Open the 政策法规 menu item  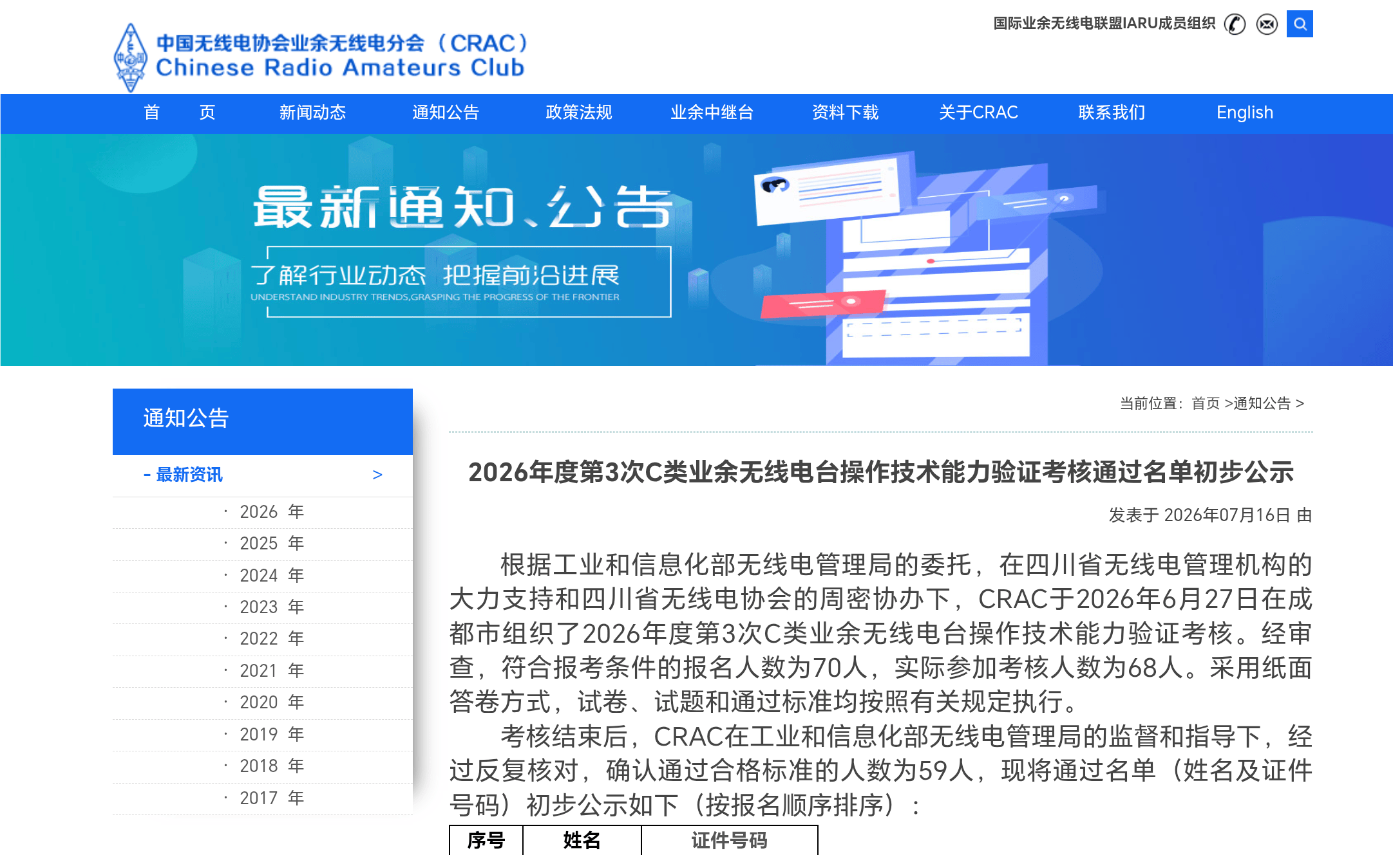(x=579, y=113)
